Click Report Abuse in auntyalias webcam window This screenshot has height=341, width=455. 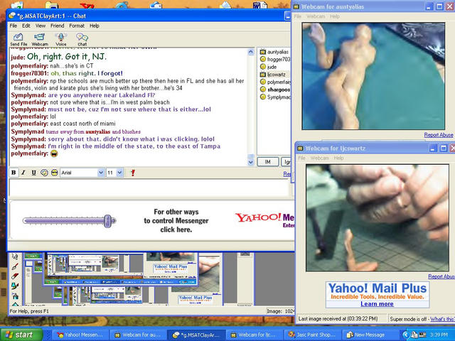(x=439, y=135)
